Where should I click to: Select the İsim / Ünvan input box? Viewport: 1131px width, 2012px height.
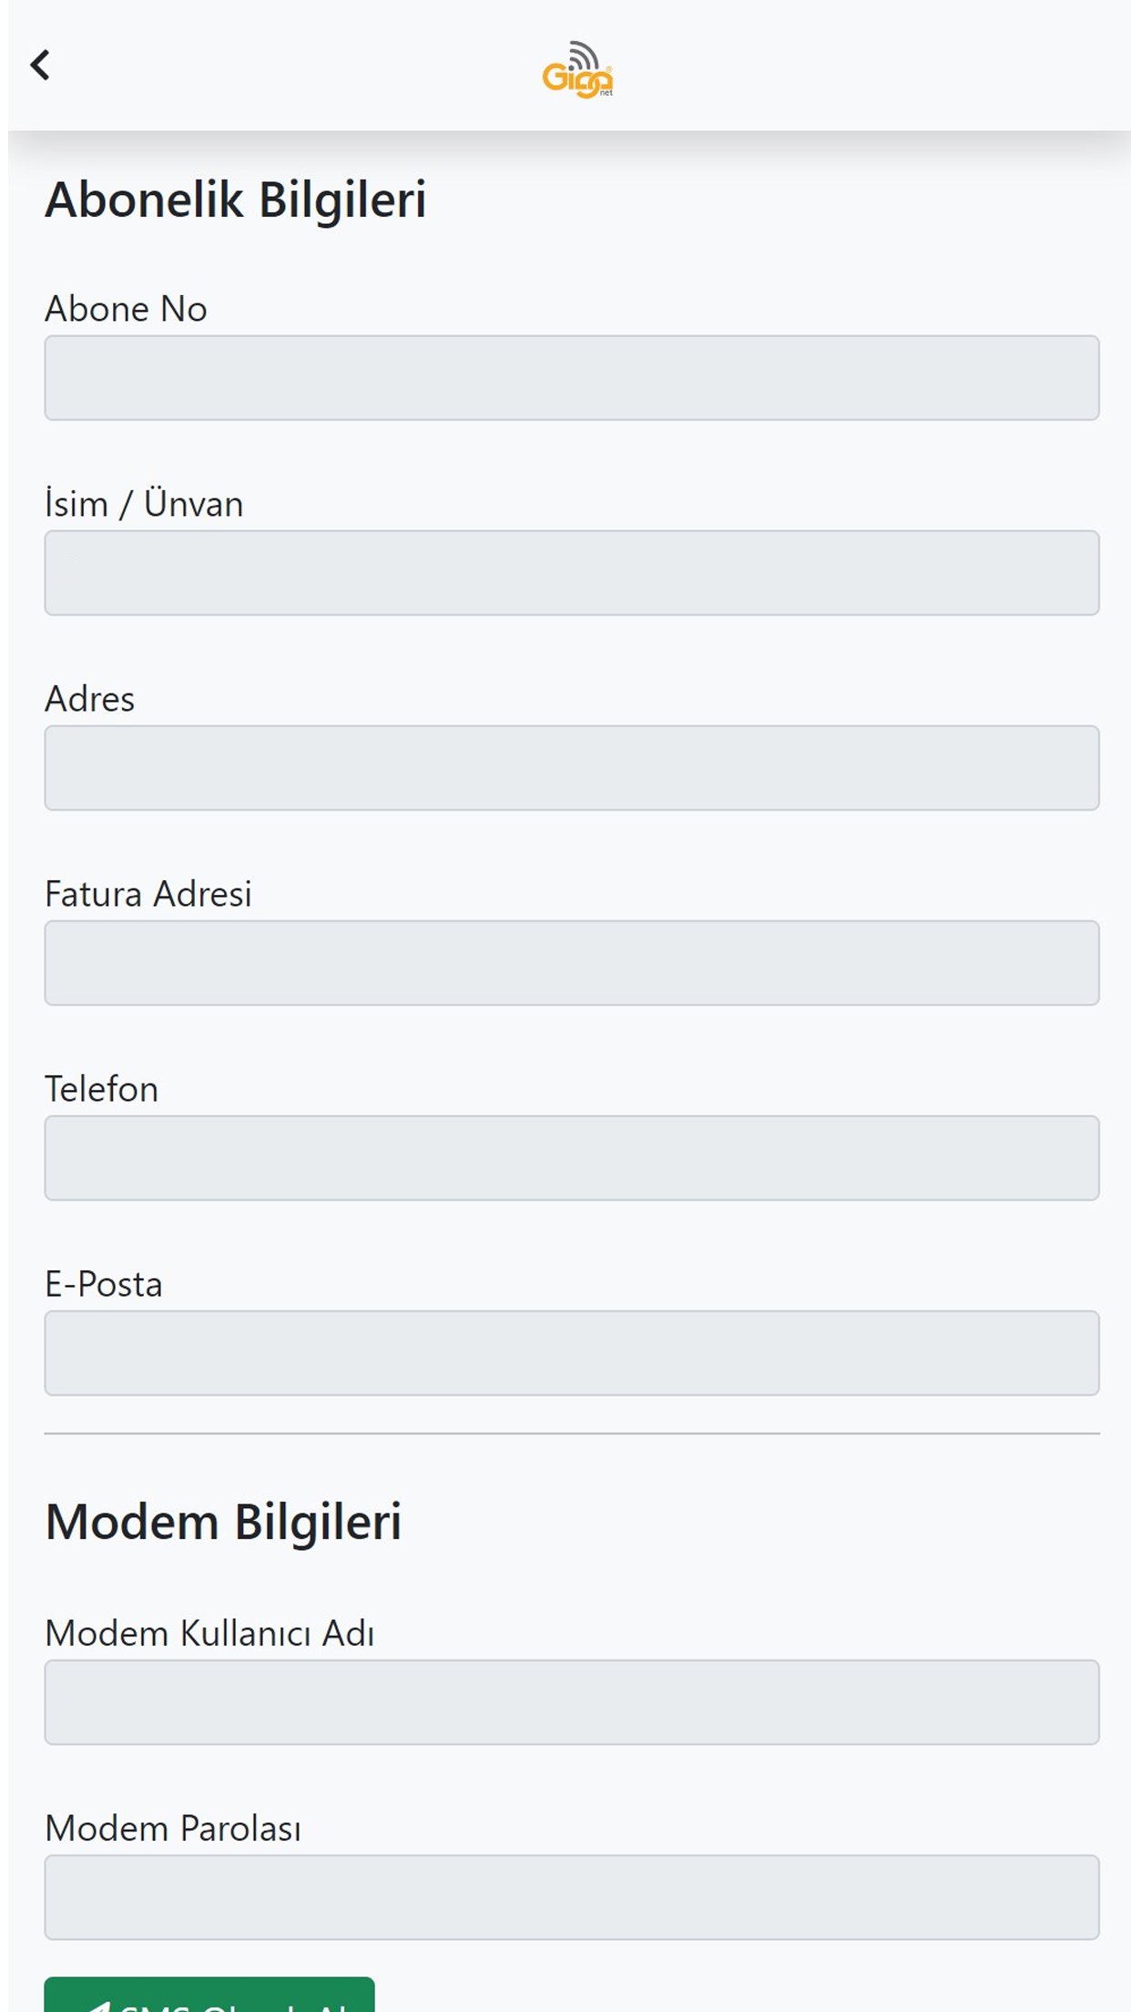571,573
